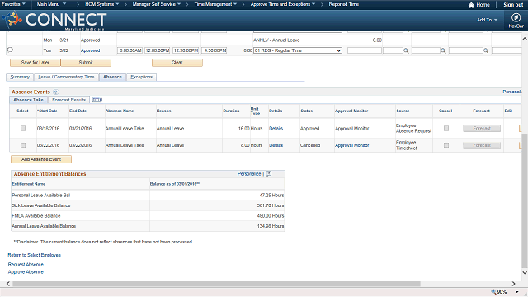Click the Home house icon
528x297 pixels.
tap(471, 5)
